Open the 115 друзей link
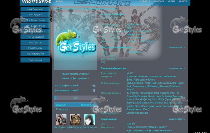Image resolution: width=210 pixels, height=133 pixels. point(62,109)
